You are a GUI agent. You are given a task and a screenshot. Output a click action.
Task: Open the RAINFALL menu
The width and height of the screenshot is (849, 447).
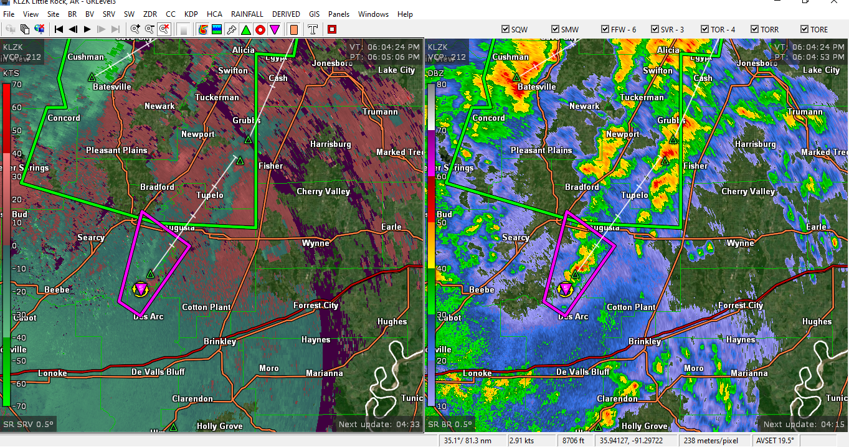[247, 14]
